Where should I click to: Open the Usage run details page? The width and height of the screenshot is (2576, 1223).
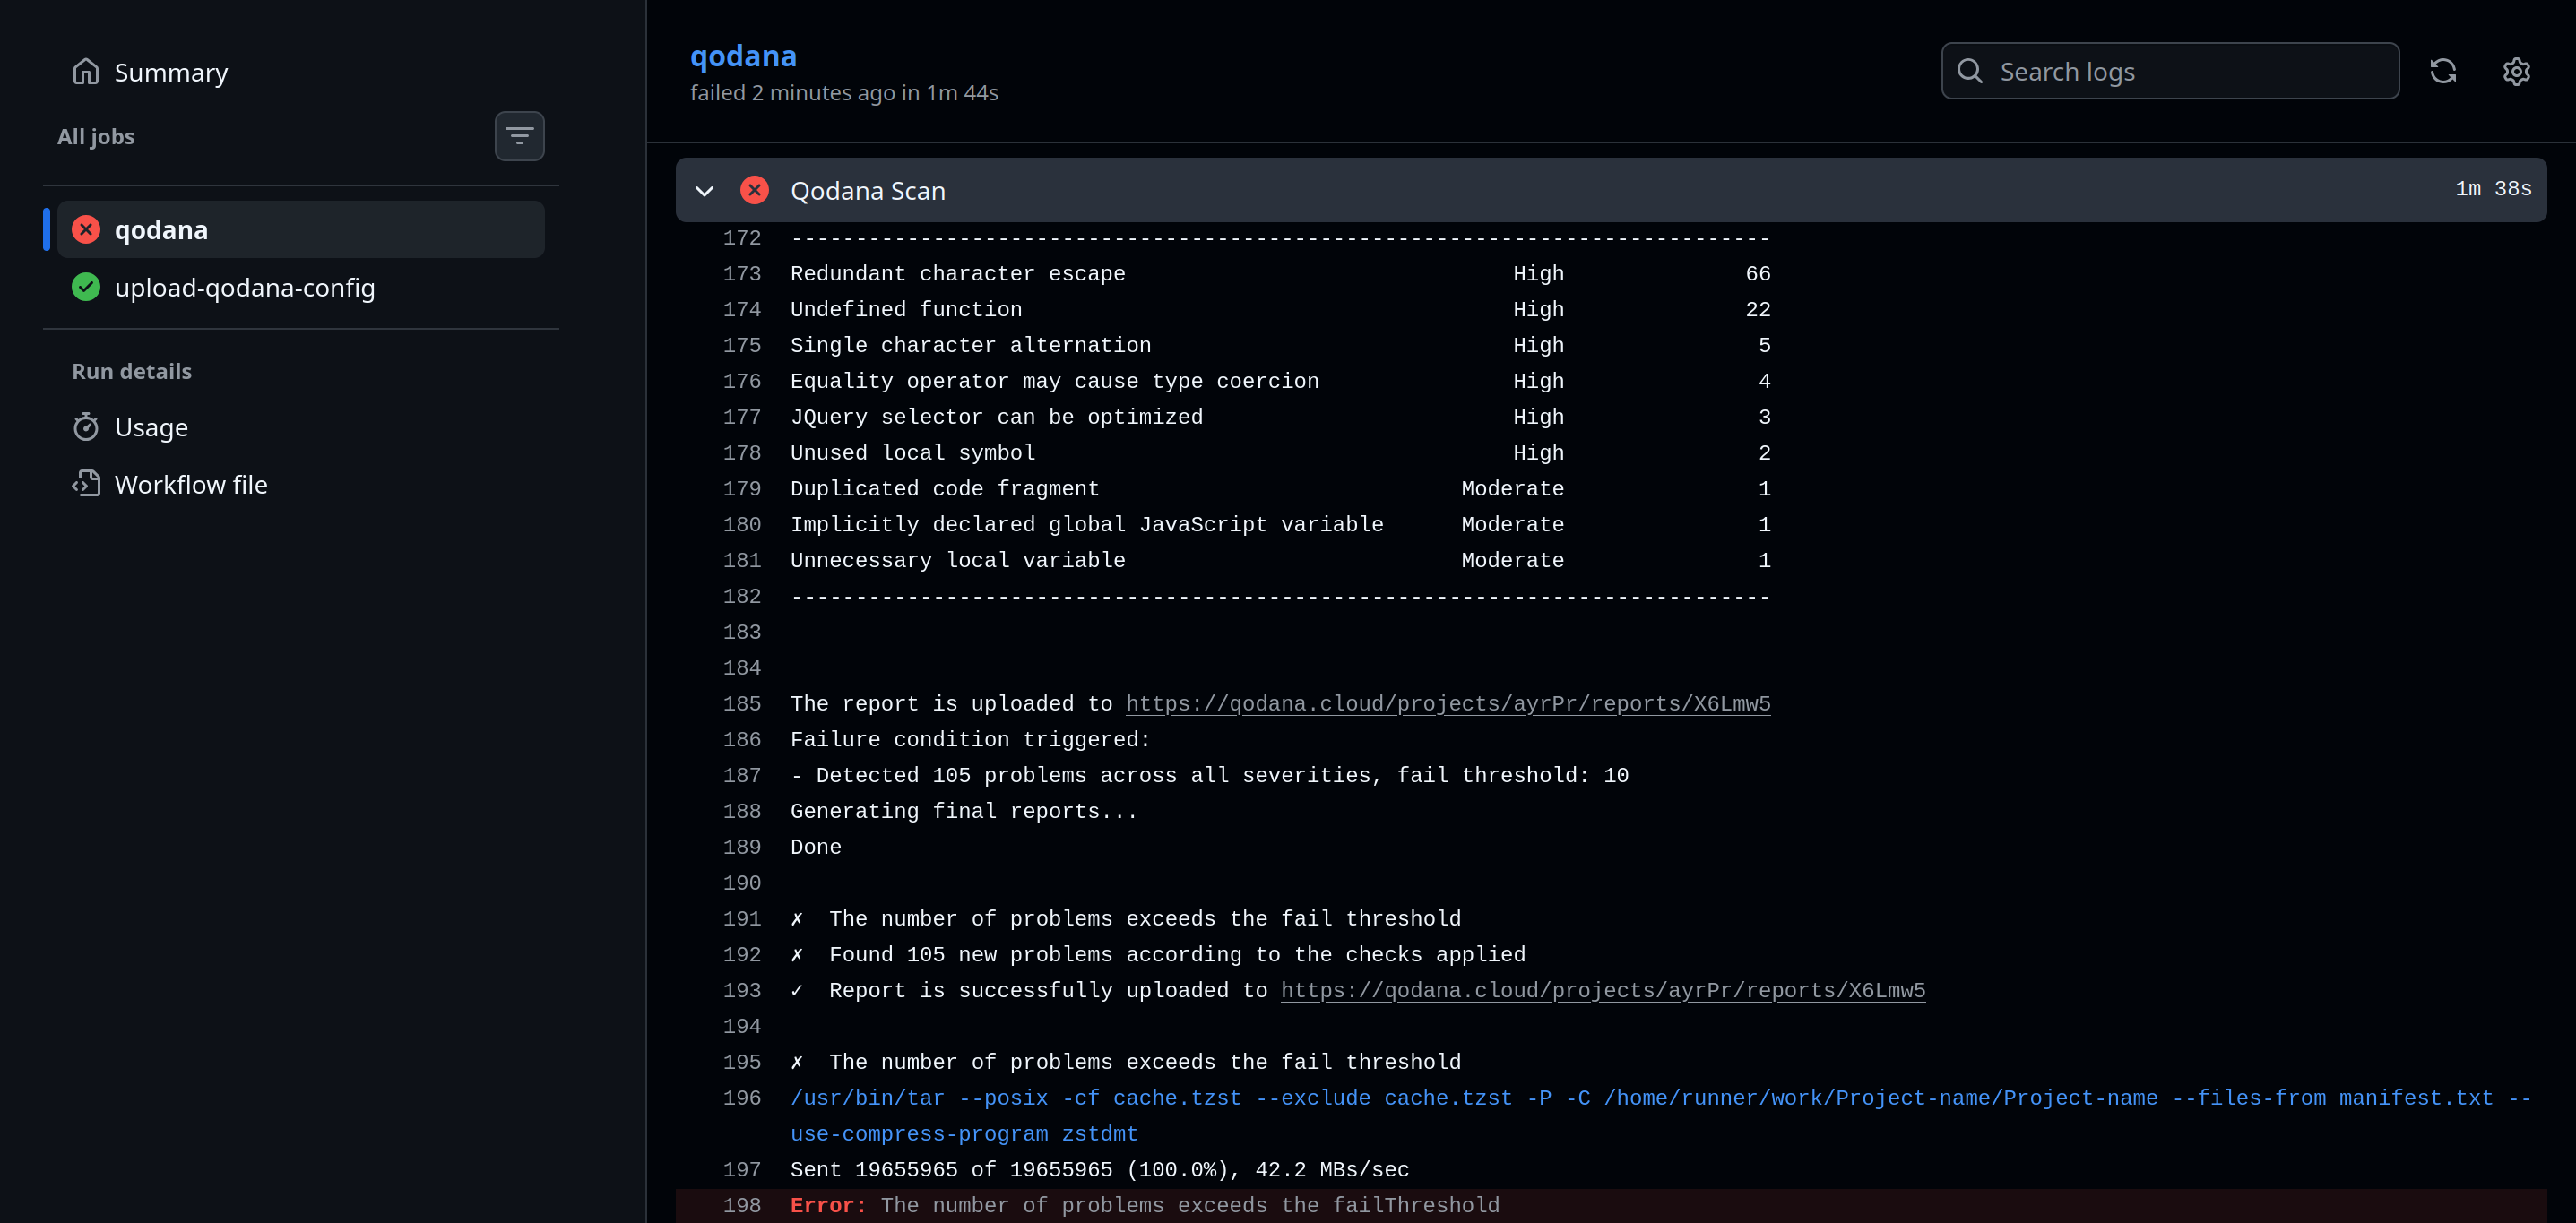click(x=151, y=427)
